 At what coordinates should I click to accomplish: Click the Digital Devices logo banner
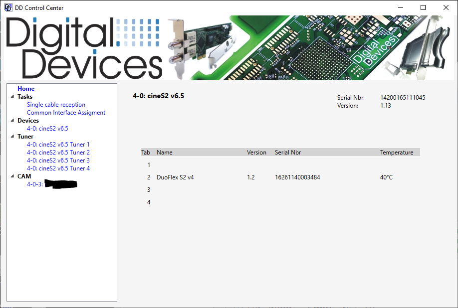(x=85, y=47)
